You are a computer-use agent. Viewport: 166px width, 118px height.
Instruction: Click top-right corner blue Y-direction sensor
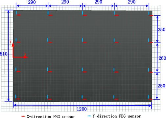(x=149, y=13)
